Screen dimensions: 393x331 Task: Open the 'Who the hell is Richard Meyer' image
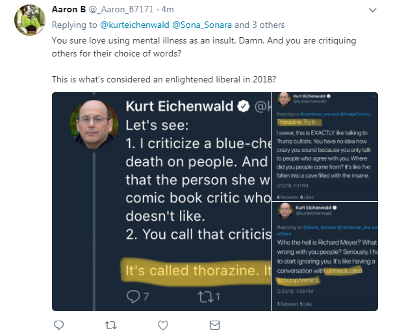click(x=325, y=256)
